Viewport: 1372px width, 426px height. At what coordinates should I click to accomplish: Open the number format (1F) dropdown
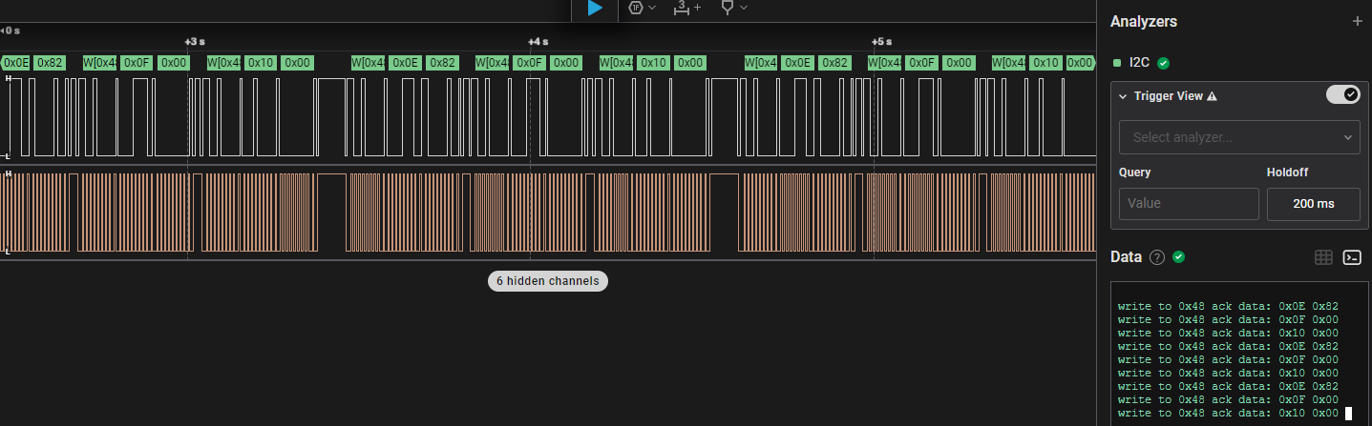tap(652, 8)
